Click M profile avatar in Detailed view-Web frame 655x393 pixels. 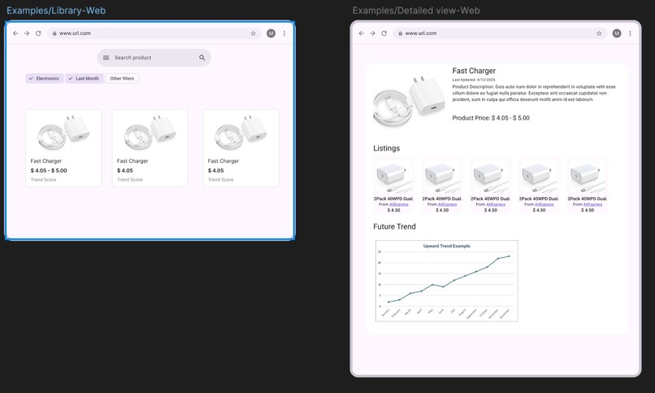tap(617, 33)
